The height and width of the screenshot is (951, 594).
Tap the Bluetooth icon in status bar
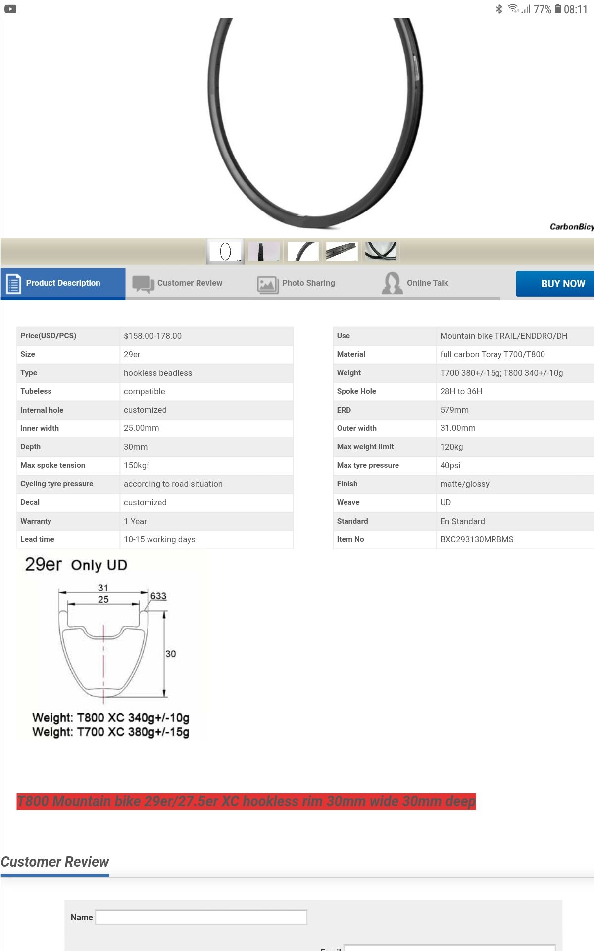click(499, 9)
